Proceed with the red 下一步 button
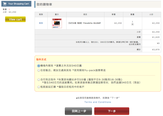Image resolution: width=163 pixels, height=116 pixels. pos(112,111)
